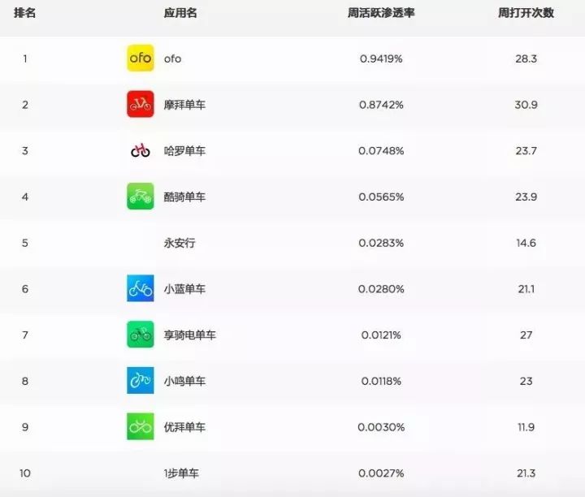Click the green 酷骑单车 app icon

tap(141, 196)
